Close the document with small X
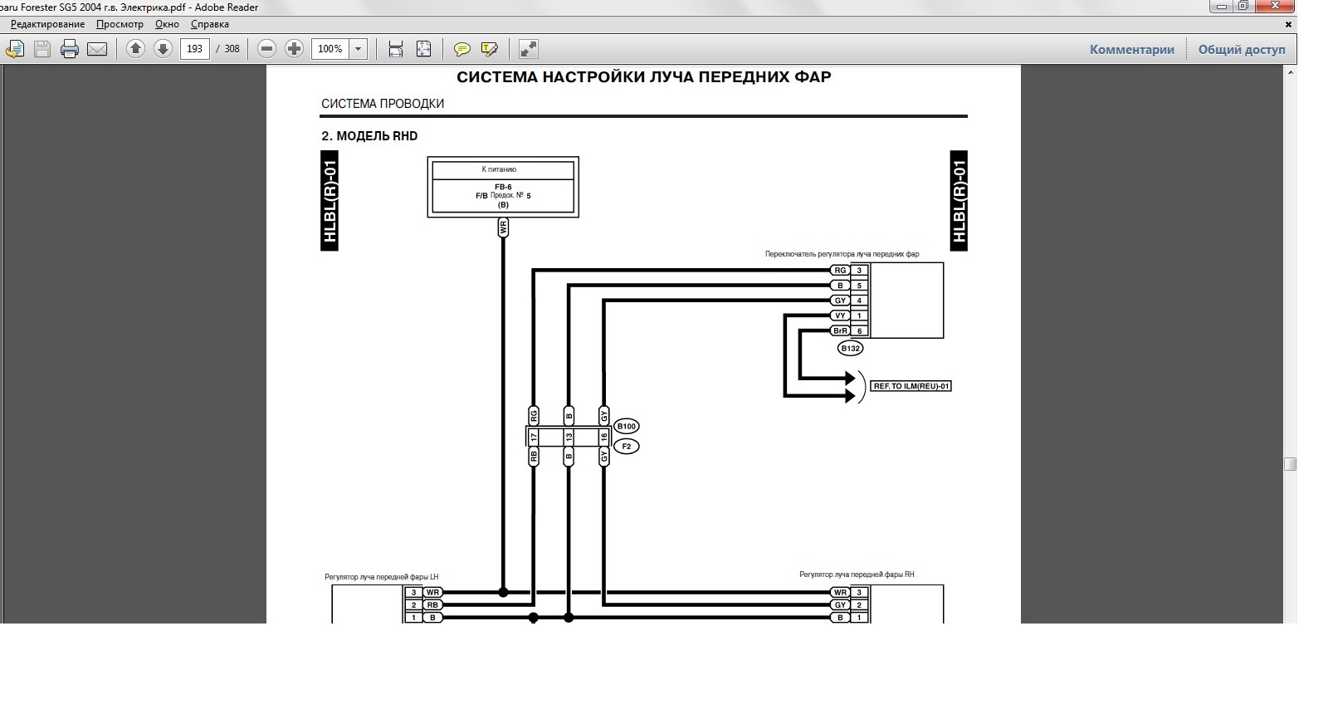Viewport: 1328px width, 714px height. 1288,25
